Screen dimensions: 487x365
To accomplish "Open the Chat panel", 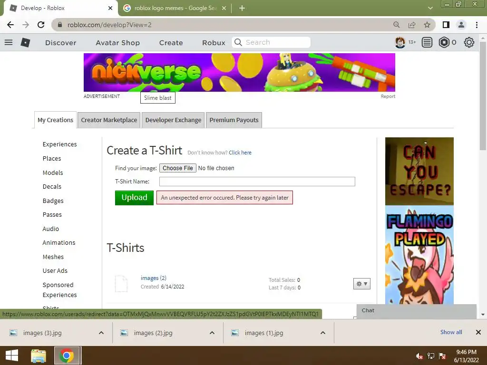I will click(416, 311).
